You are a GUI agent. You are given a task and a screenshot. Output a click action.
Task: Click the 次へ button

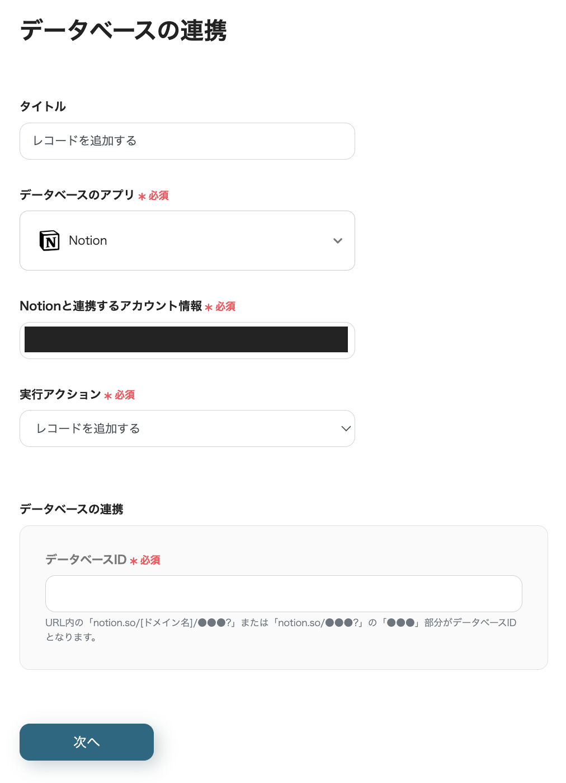pos(87,742)
